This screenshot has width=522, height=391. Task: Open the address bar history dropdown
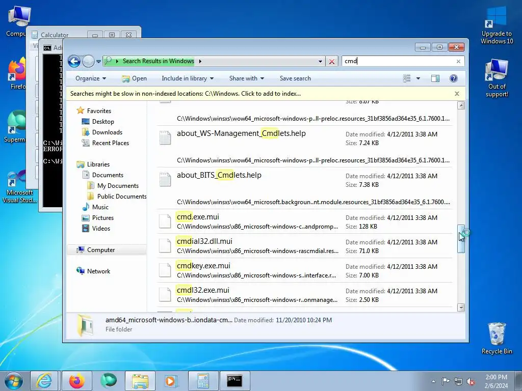320,61
